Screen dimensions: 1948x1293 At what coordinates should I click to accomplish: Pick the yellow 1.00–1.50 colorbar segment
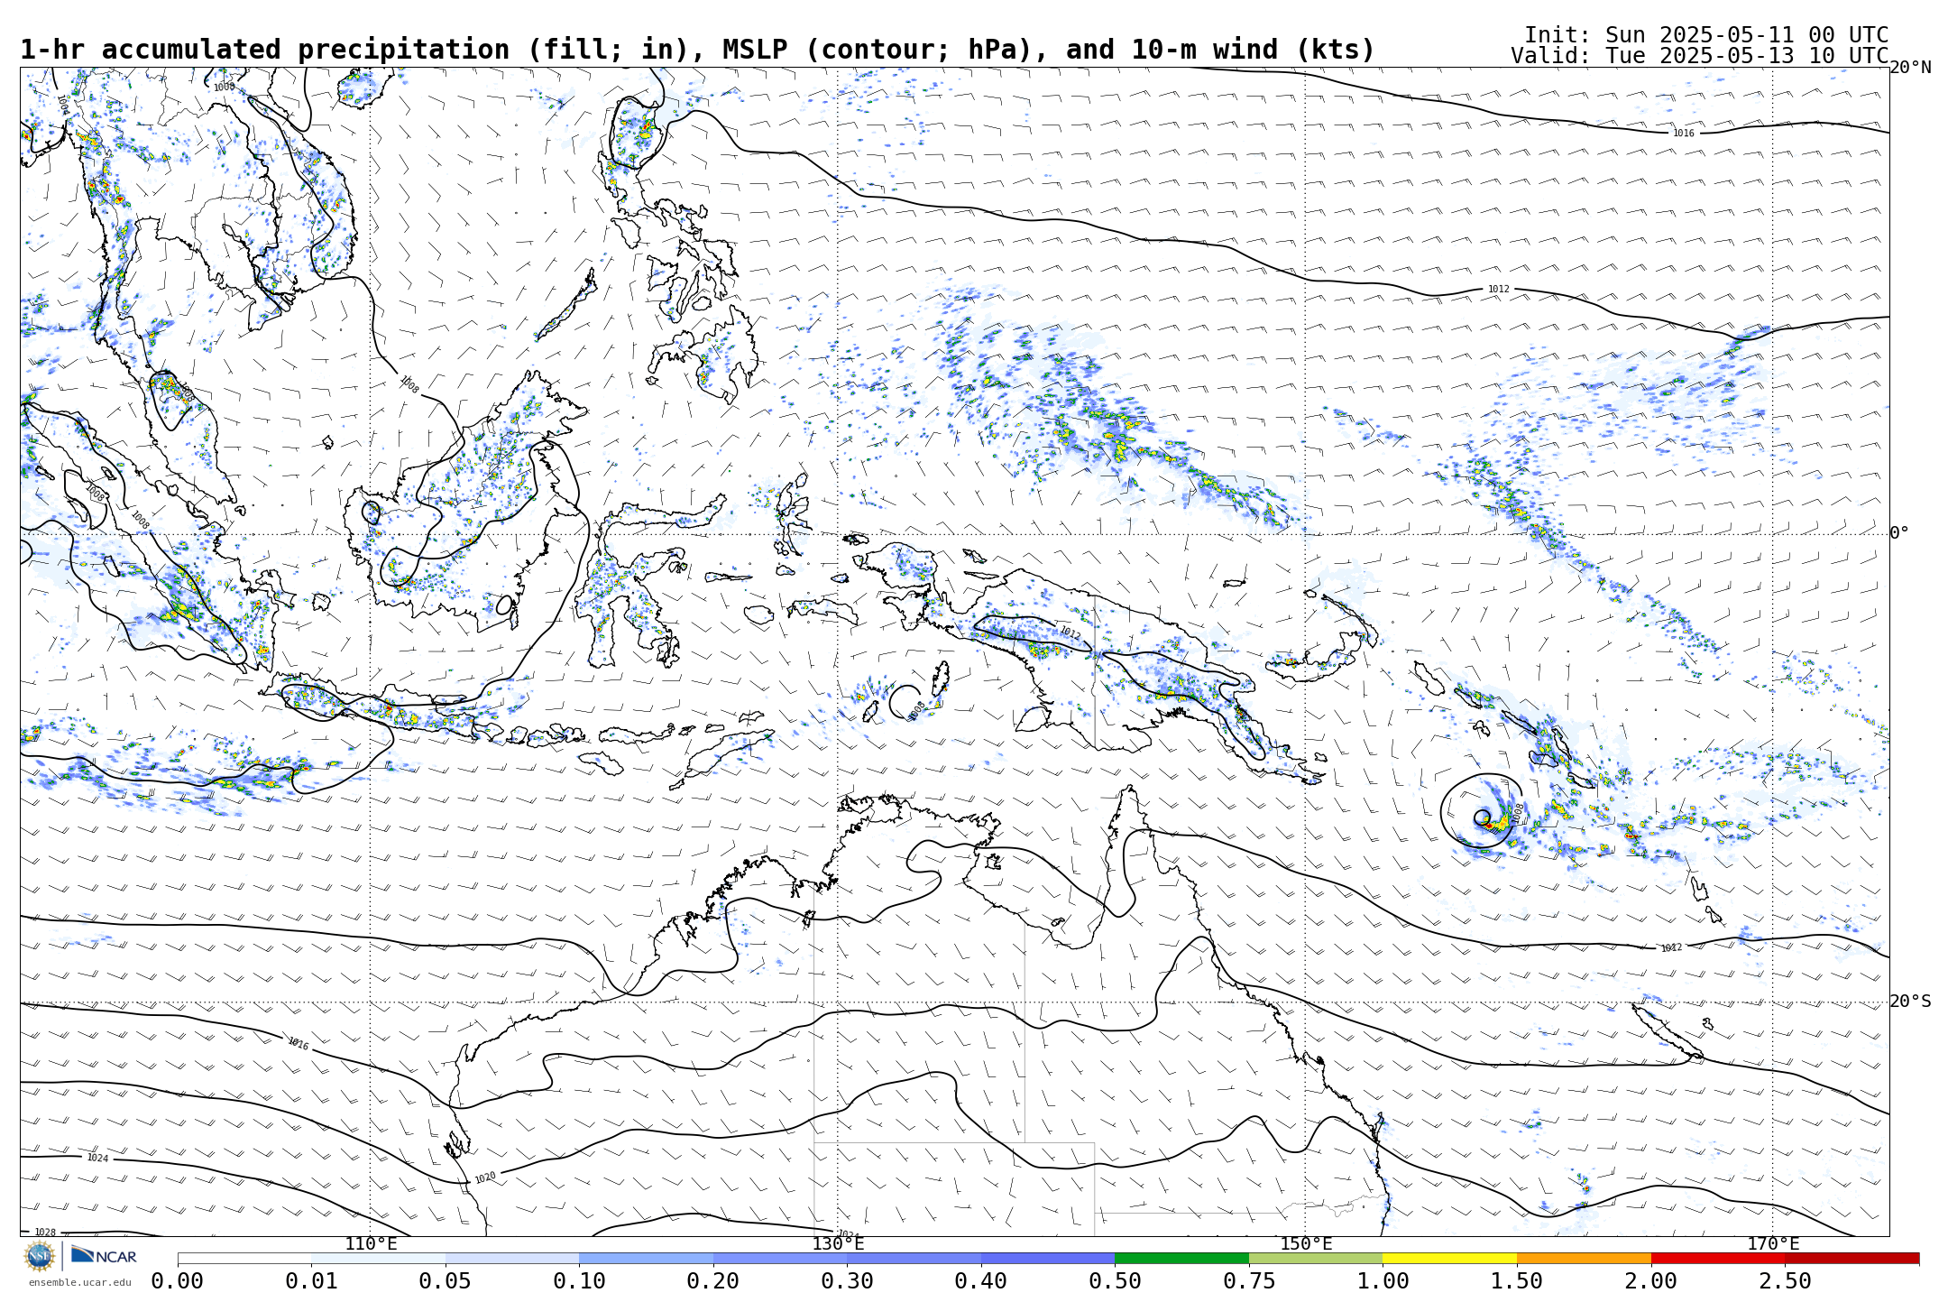pos(1449,1258)
